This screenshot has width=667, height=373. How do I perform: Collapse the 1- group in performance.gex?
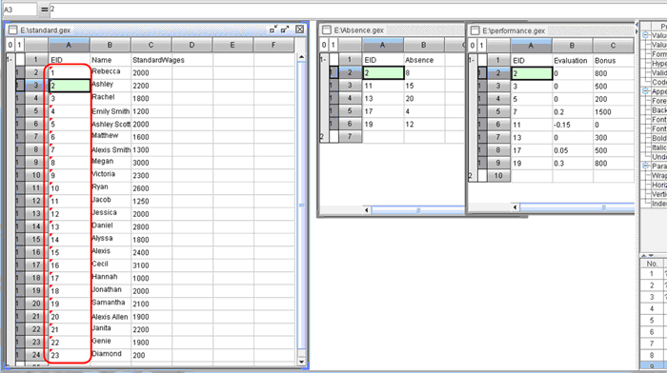tap(472, 60)
